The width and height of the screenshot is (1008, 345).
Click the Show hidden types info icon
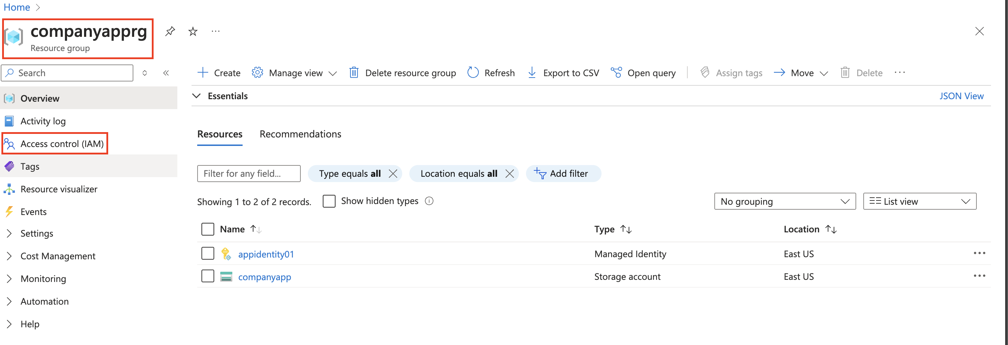(x=429, y=201)
